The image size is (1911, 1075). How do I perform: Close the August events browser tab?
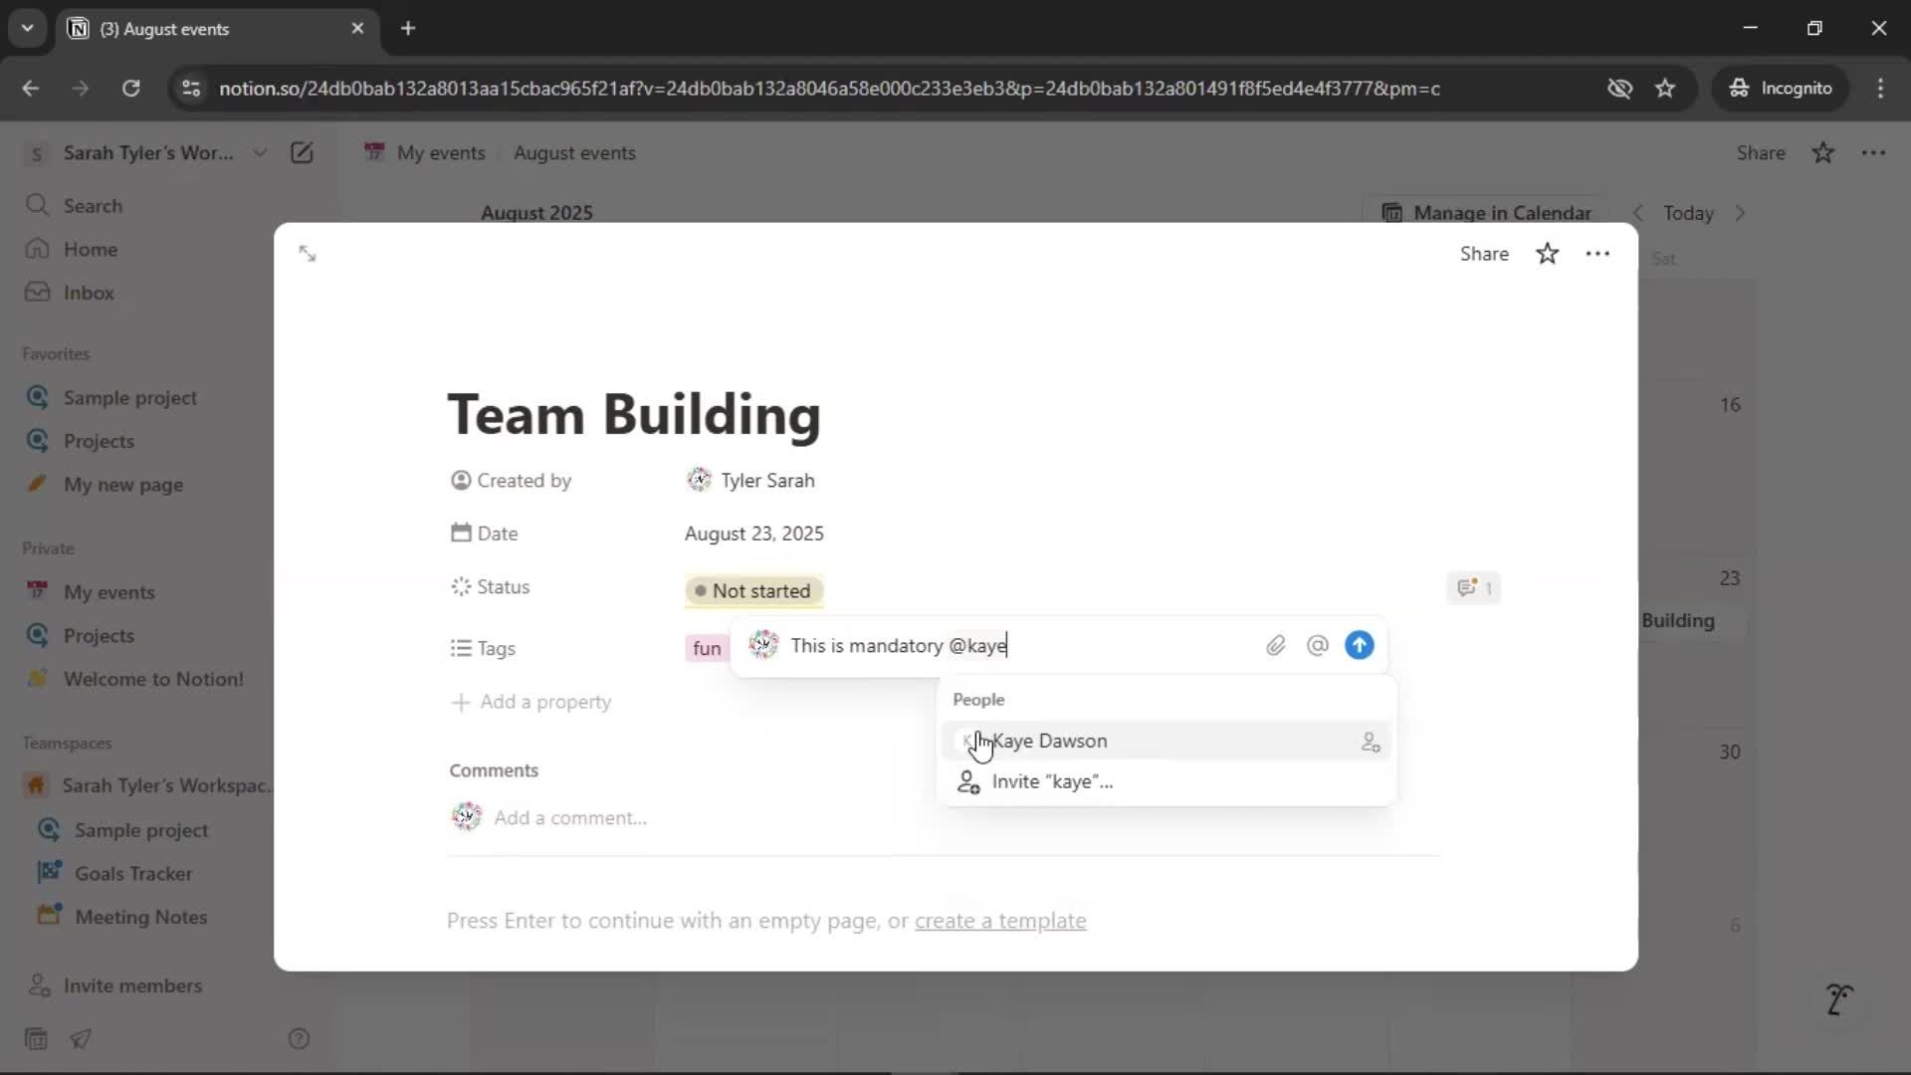tap(357, 29)
